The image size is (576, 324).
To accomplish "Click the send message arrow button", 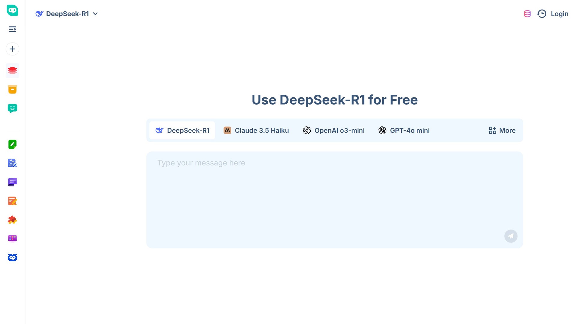I will [x=511, y=236].
